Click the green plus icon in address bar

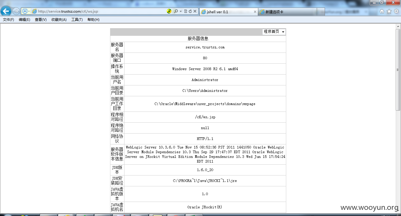(169, 11)
